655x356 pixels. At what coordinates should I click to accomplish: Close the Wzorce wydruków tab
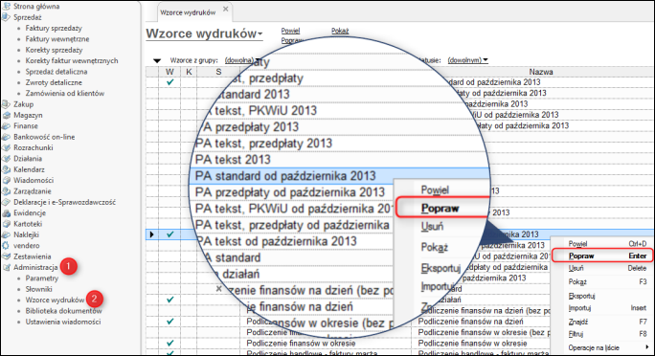[226, 9]
